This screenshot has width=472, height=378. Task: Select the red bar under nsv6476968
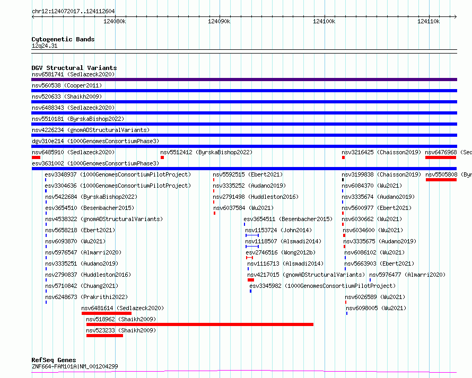pos(441,157)
